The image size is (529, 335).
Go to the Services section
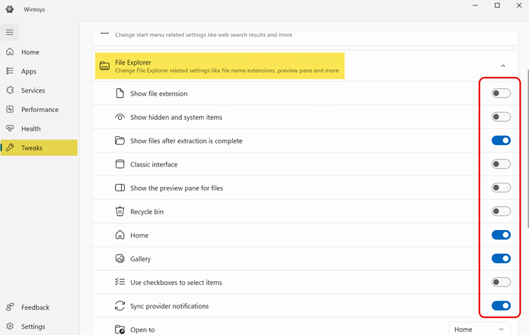tap(32, 90)
